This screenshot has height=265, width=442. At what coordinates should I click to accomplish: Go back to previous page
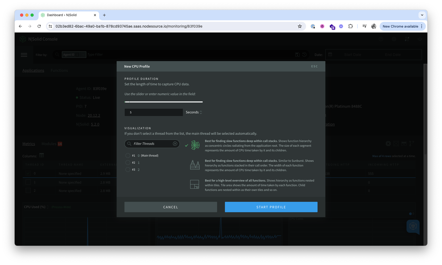20,26
